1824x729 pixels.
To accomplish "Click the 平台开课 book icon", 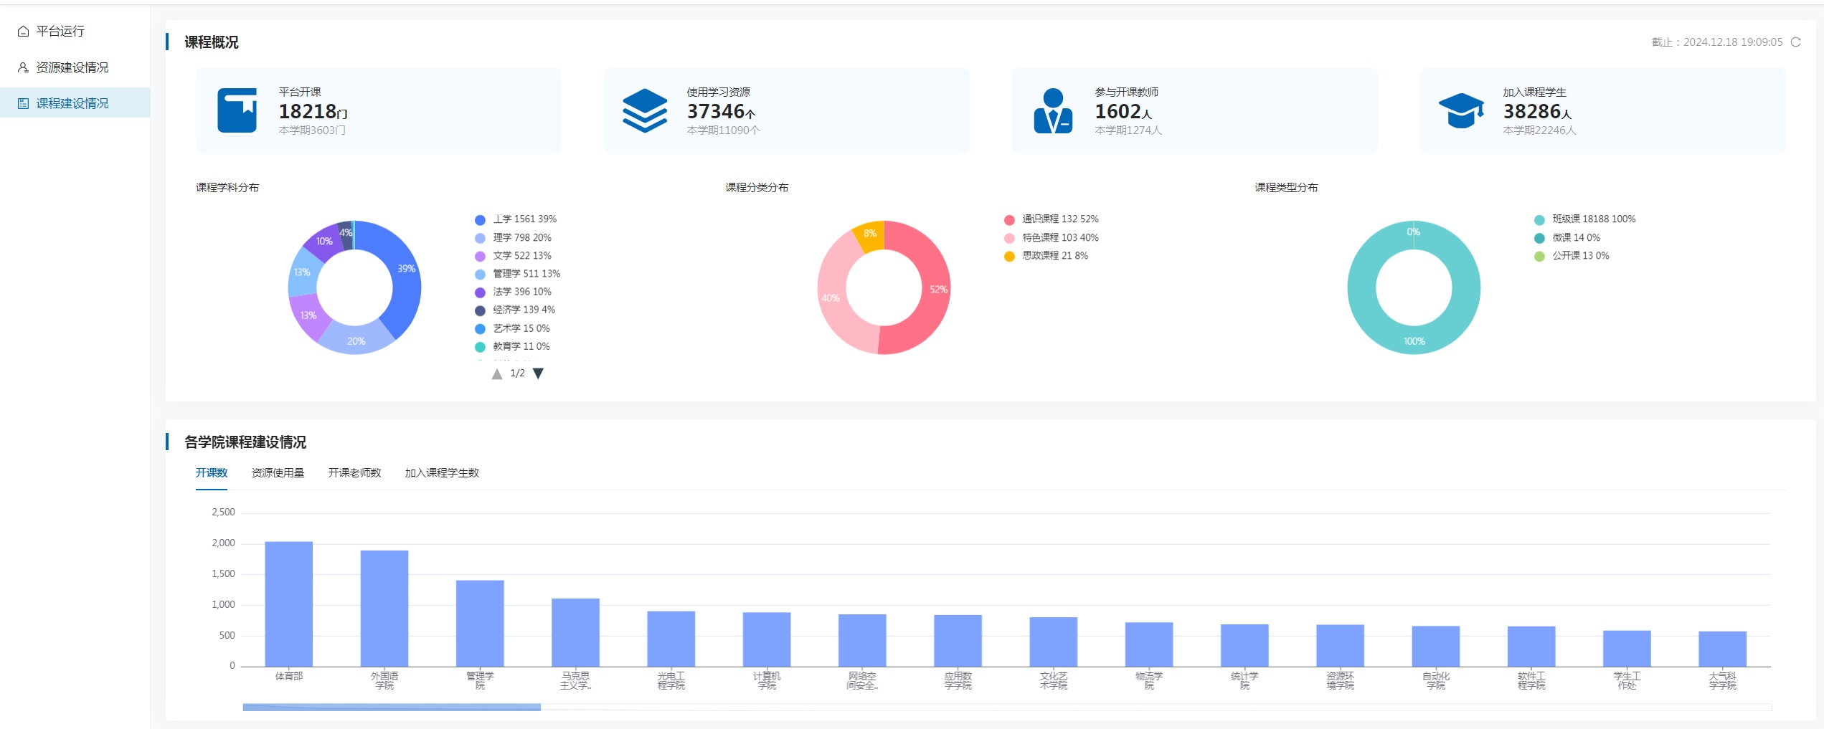I will pyautogui.click(x=237, y=110).
